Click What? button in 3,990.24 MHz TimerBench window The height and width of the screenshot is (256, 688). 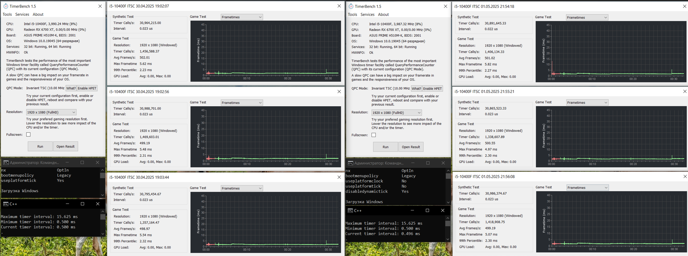coord(71,88)
